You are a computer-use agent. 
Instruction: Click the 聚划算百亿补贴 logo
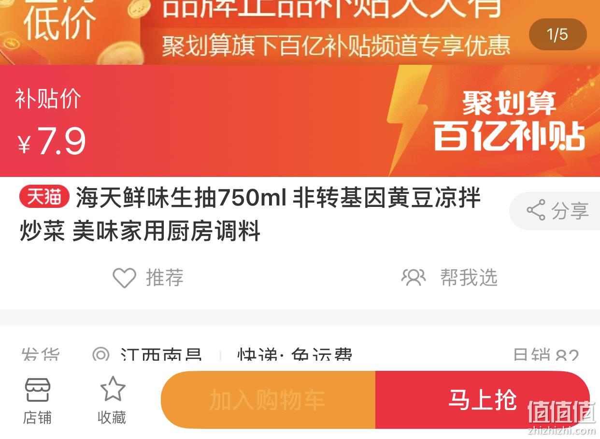509,121
